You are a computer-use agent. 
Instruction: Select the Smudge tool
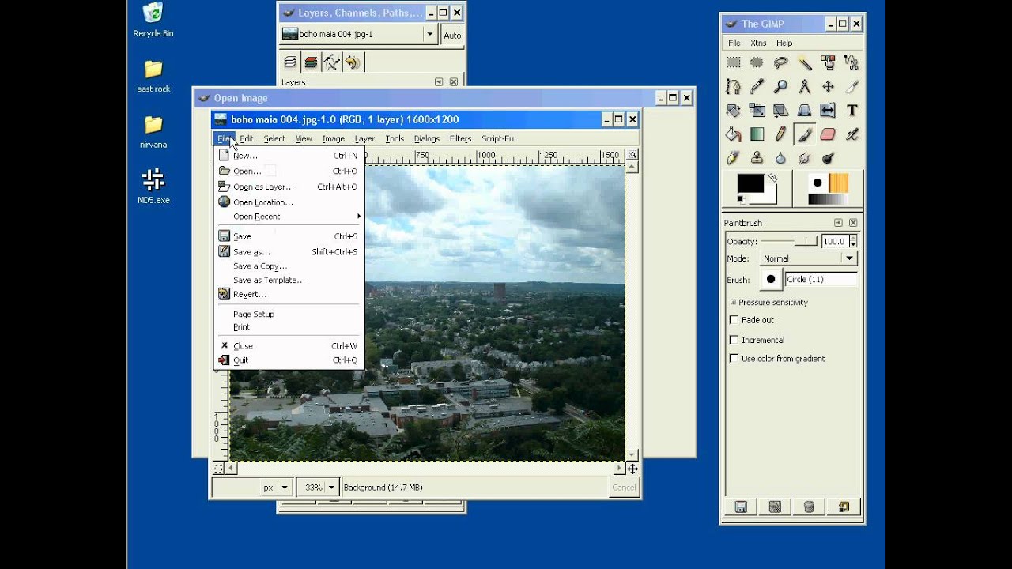pyautogui.click(x=805, y=158)
